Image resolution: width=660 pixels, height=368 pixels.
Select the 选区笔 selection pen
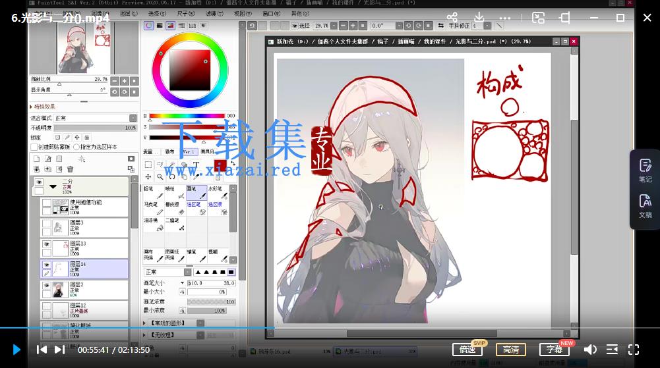pyautogui.click(x=196, y=209)
